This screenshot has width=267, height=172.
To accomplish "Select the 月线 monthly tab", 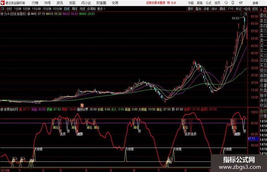I will 83,9.
